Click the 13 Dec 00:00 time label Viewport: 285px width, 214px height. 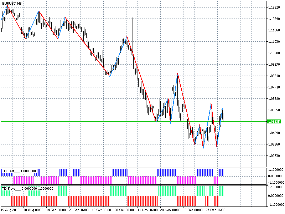192,210
